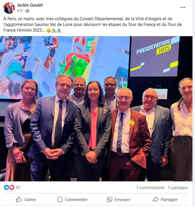The width and height of the screenshot is (195, 207).
Task: Click the Commenter speech bubble icon
Action: pyautogui.click(x=60, y=199)
